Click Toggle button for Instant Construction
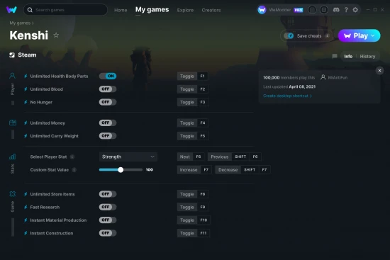The image size is (390, 260). (186, 233)
